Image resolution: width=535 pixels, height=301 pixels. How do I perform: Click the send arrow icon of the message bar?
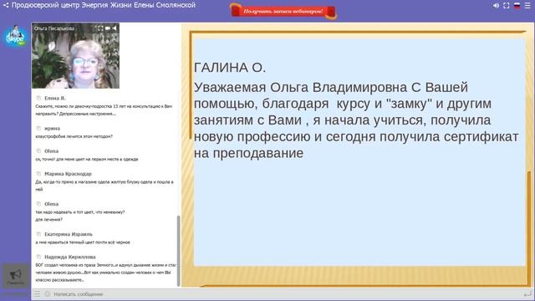pos(527,293)
